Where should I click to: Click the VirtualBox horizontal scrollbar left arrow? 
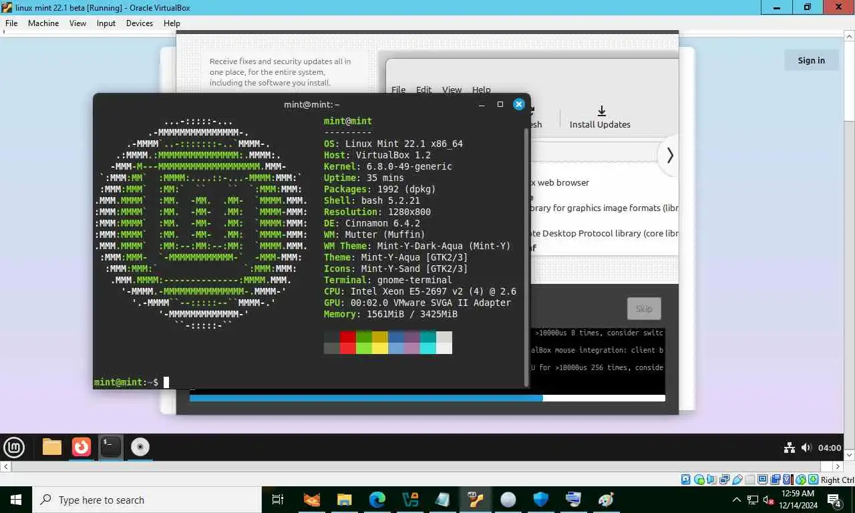[x=5, y=468]
